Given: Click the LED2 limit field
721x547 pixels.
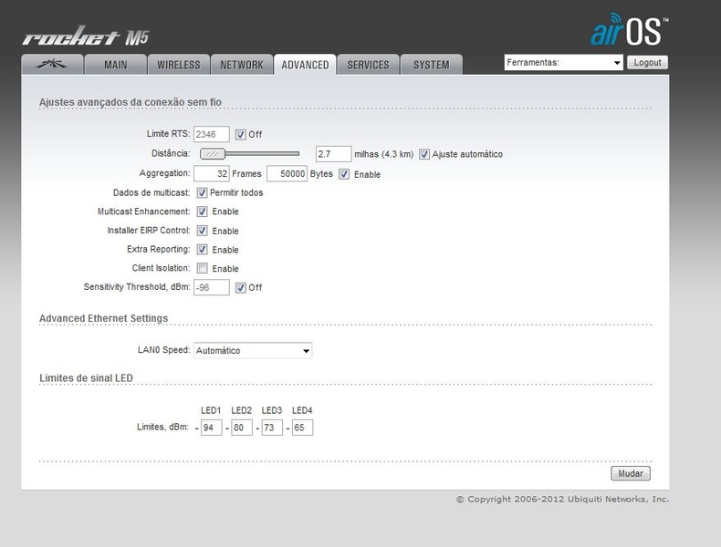Looking at the screenshot, I should [242, 428].
